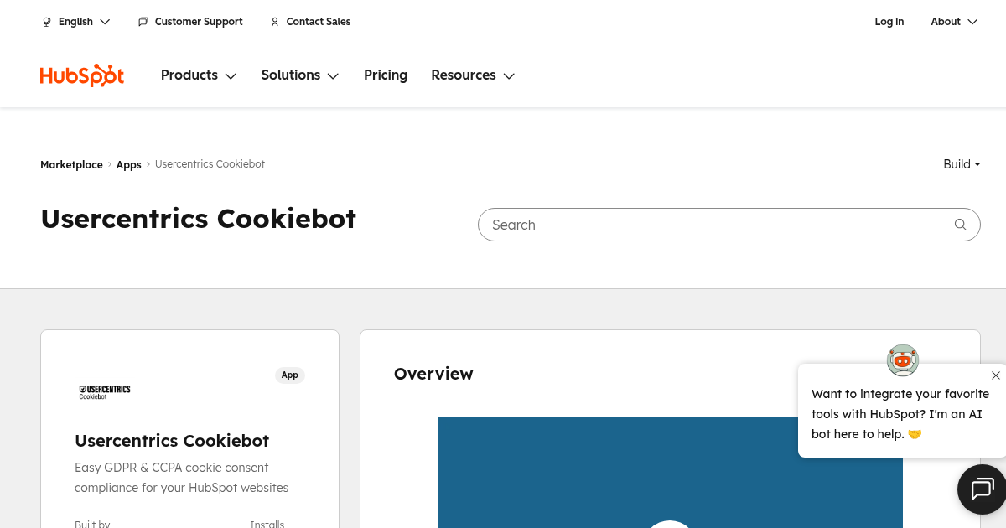Click the Usercentrics Cookiebot app logo
This screenshot has height=528, width=1006.
click(105, 391)
